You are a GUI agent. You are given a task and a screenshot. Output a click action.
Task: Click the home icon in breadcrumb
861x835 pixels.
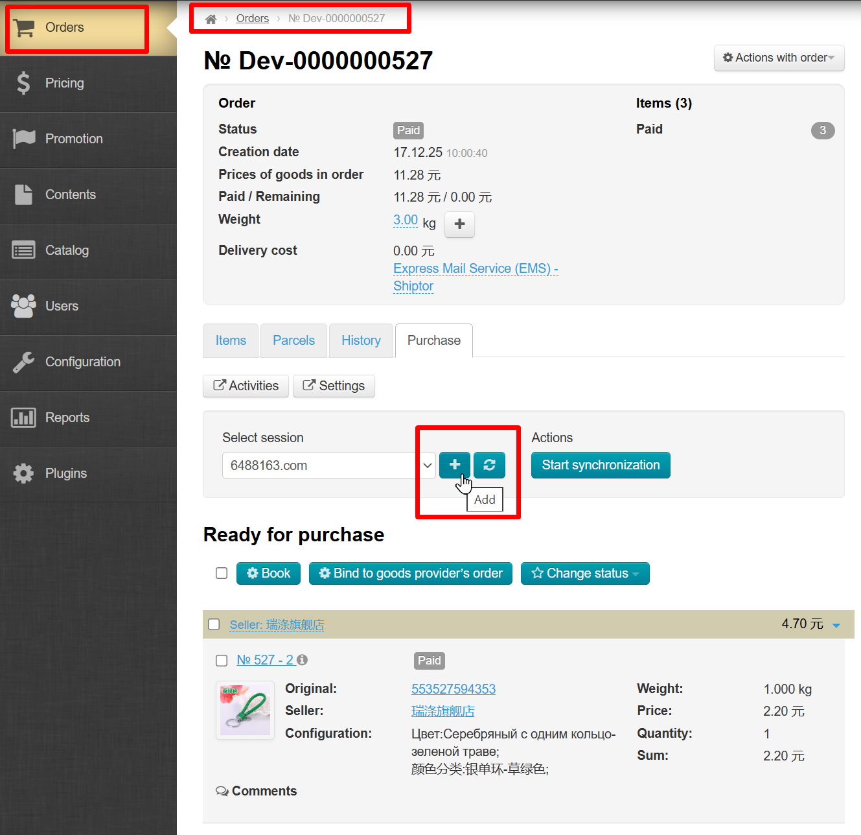pos(211,19)
